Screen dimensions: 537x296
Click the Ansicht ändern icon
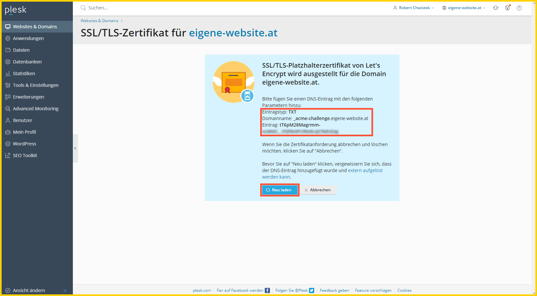8,290
